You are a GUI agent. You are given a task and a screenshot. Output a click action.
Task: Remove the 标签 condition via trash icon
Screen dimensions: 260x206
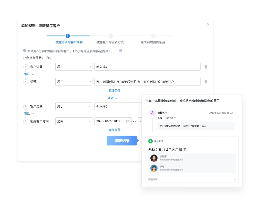point(206,82)
